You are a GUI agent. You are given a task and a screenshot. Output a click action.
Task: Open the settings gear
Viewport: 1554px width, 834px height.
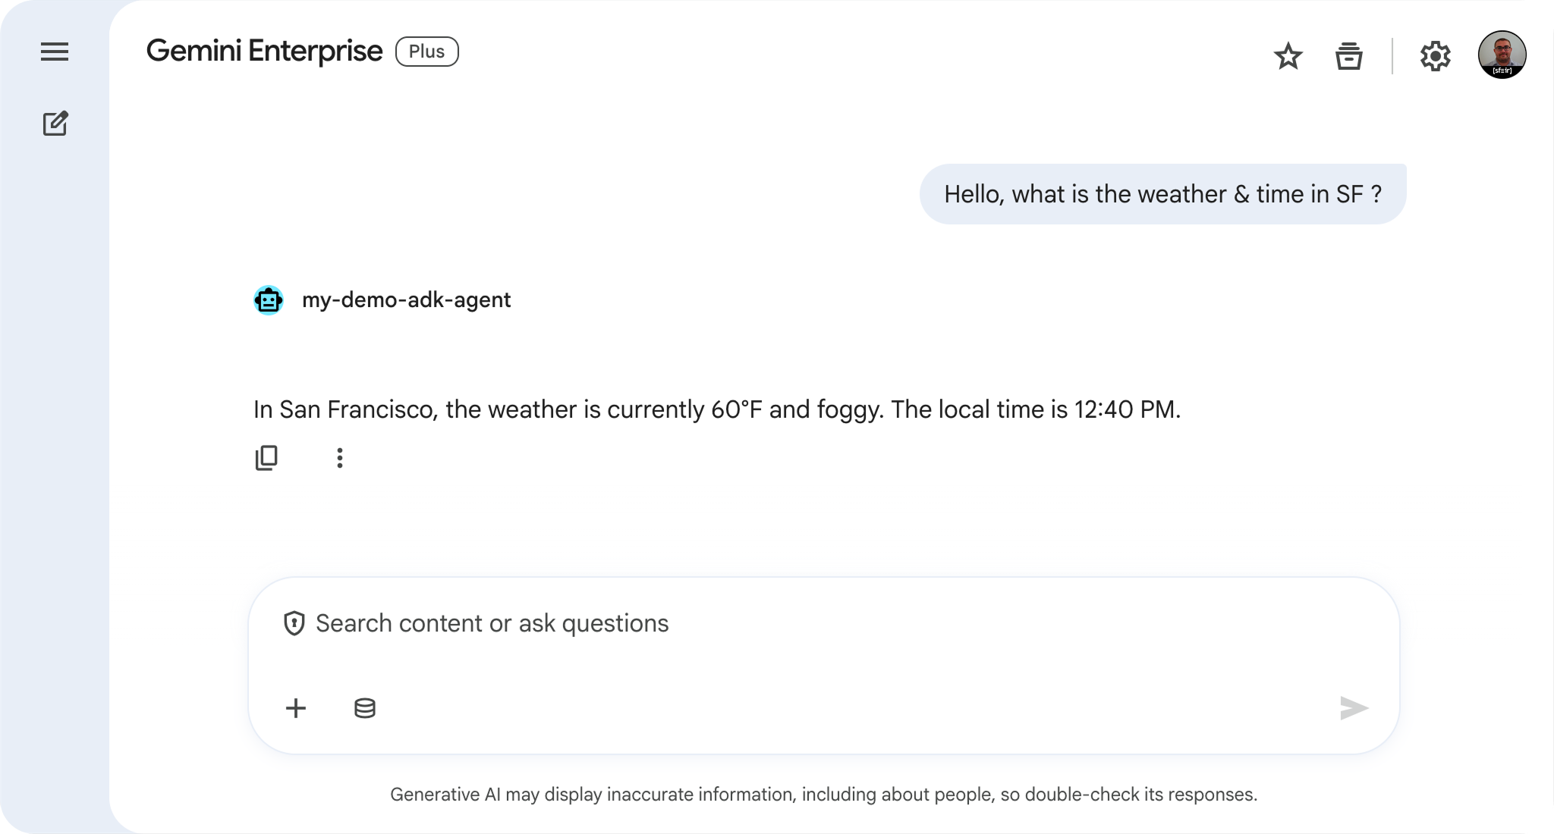(x=1435, y=56)
